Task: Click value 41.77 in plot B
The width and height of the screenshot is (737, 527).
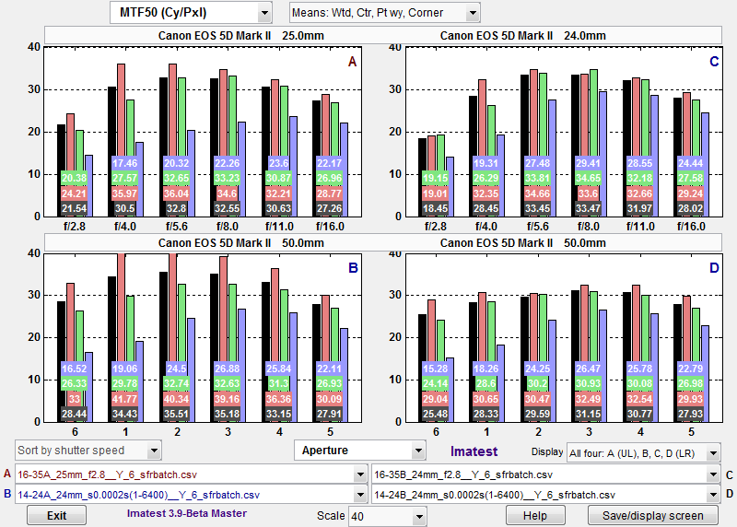Action: click(124, 399)
